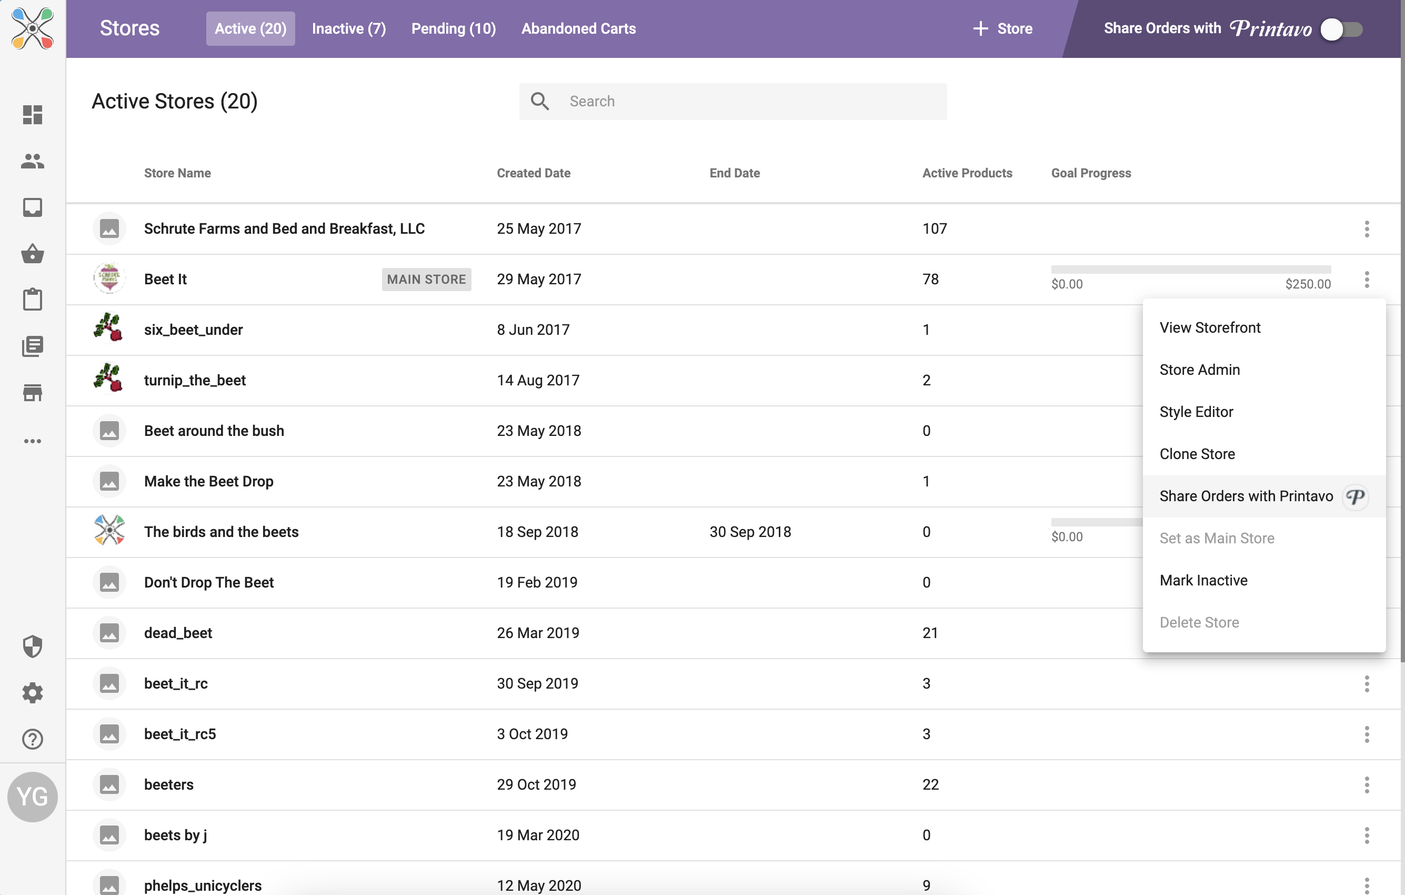Click Beet It goal progress bar

pos(1190,270)
